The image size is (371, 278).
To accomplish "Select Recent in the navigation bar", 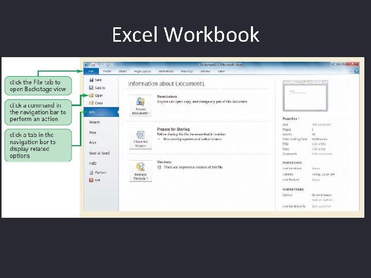I will [94, 122].
